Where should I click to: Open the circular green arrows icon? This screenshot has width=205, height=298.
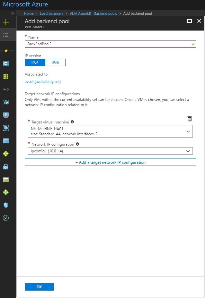pos(6,218)
